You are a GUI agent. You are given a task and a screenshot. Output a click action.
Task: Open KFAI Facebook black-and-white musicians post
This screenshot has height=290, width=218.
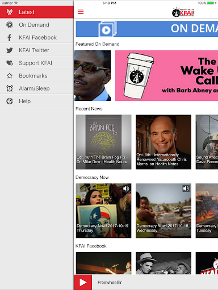[163, 263]
